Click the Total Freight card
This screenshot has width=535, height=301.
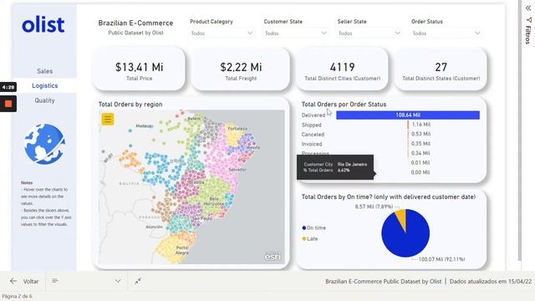pyautogui.click(x=241, y=69)
